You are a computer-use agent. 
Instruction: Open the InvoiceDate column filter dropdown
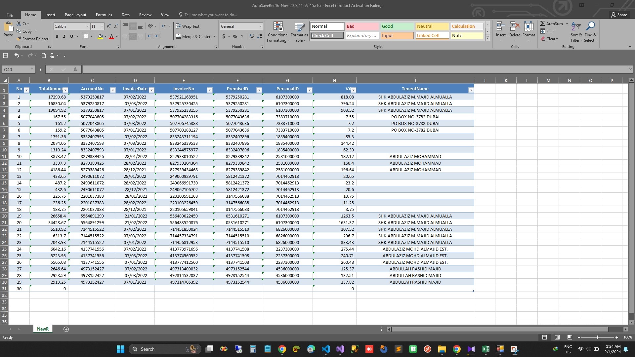pos(151,90)
